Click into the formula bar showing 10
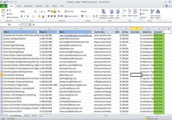This screenshot has height=120, width=172. click(101, 25)
